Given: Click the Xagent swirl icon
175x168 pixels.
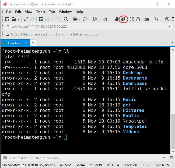Looking at the screenshot, I should point(117,19).
